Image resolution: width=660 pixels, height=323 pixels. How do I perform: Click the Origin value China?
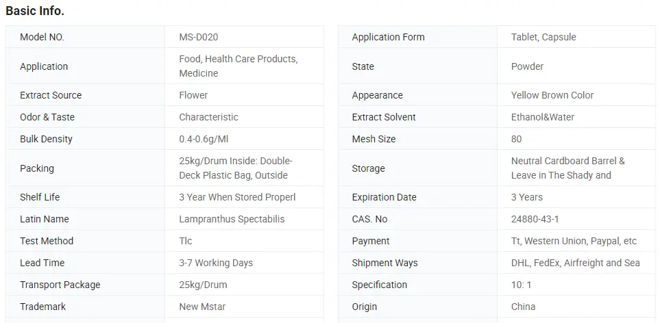coord(523,307)
